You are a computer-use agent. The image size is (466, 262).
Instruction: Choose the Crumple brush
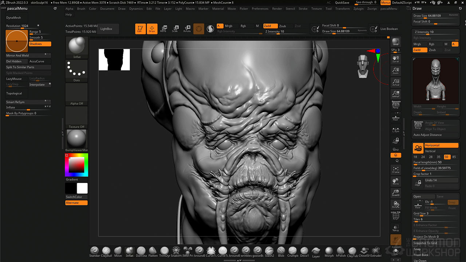(293, 252)
